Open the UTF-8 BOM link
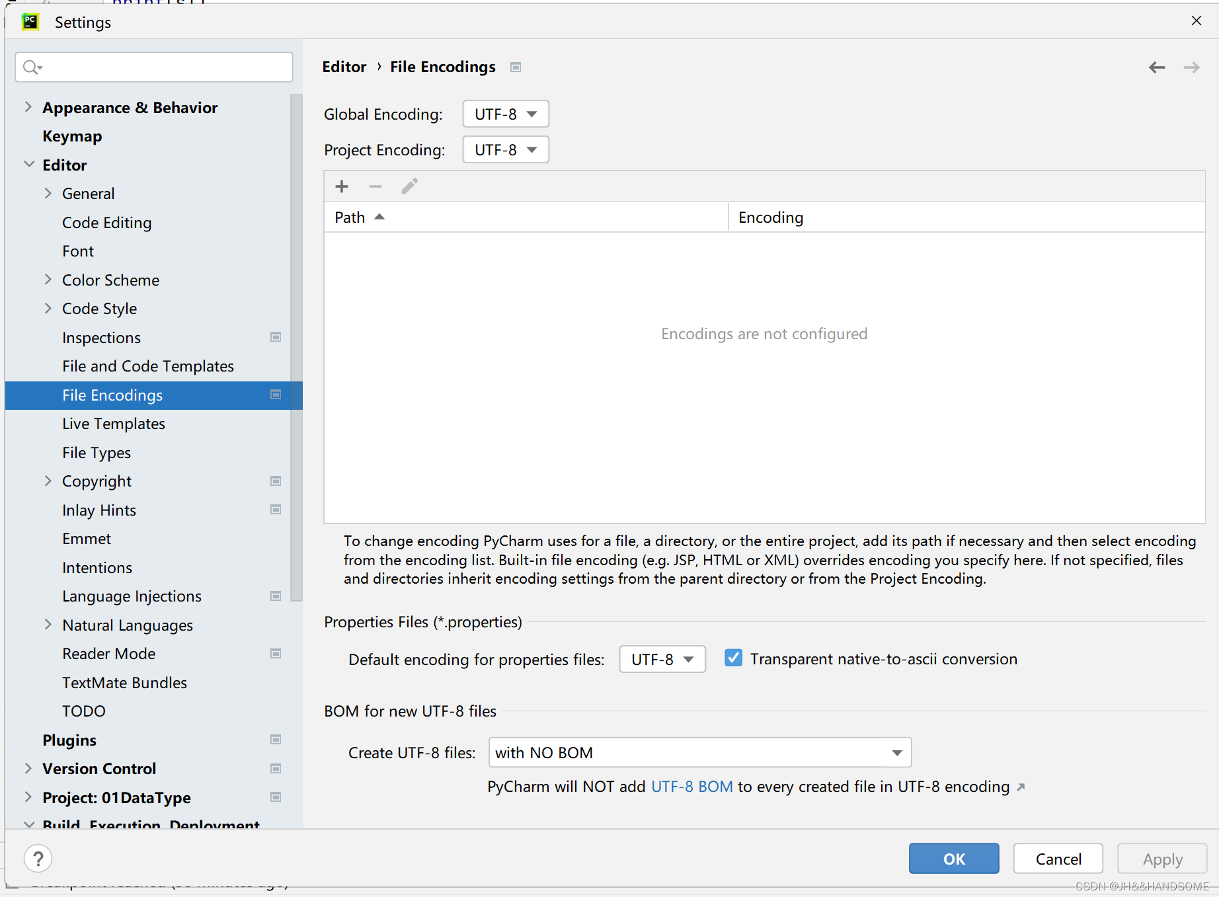1219x897 pixels. coord(692,787)
